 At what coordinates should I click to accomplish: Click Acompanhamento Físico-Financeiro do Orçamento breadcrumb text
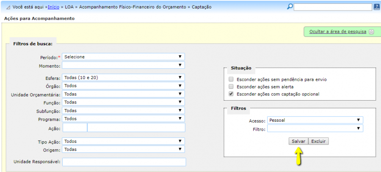click(x=133, y=7)
